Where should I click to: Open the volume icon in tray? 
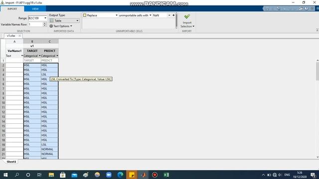[280, 175]
